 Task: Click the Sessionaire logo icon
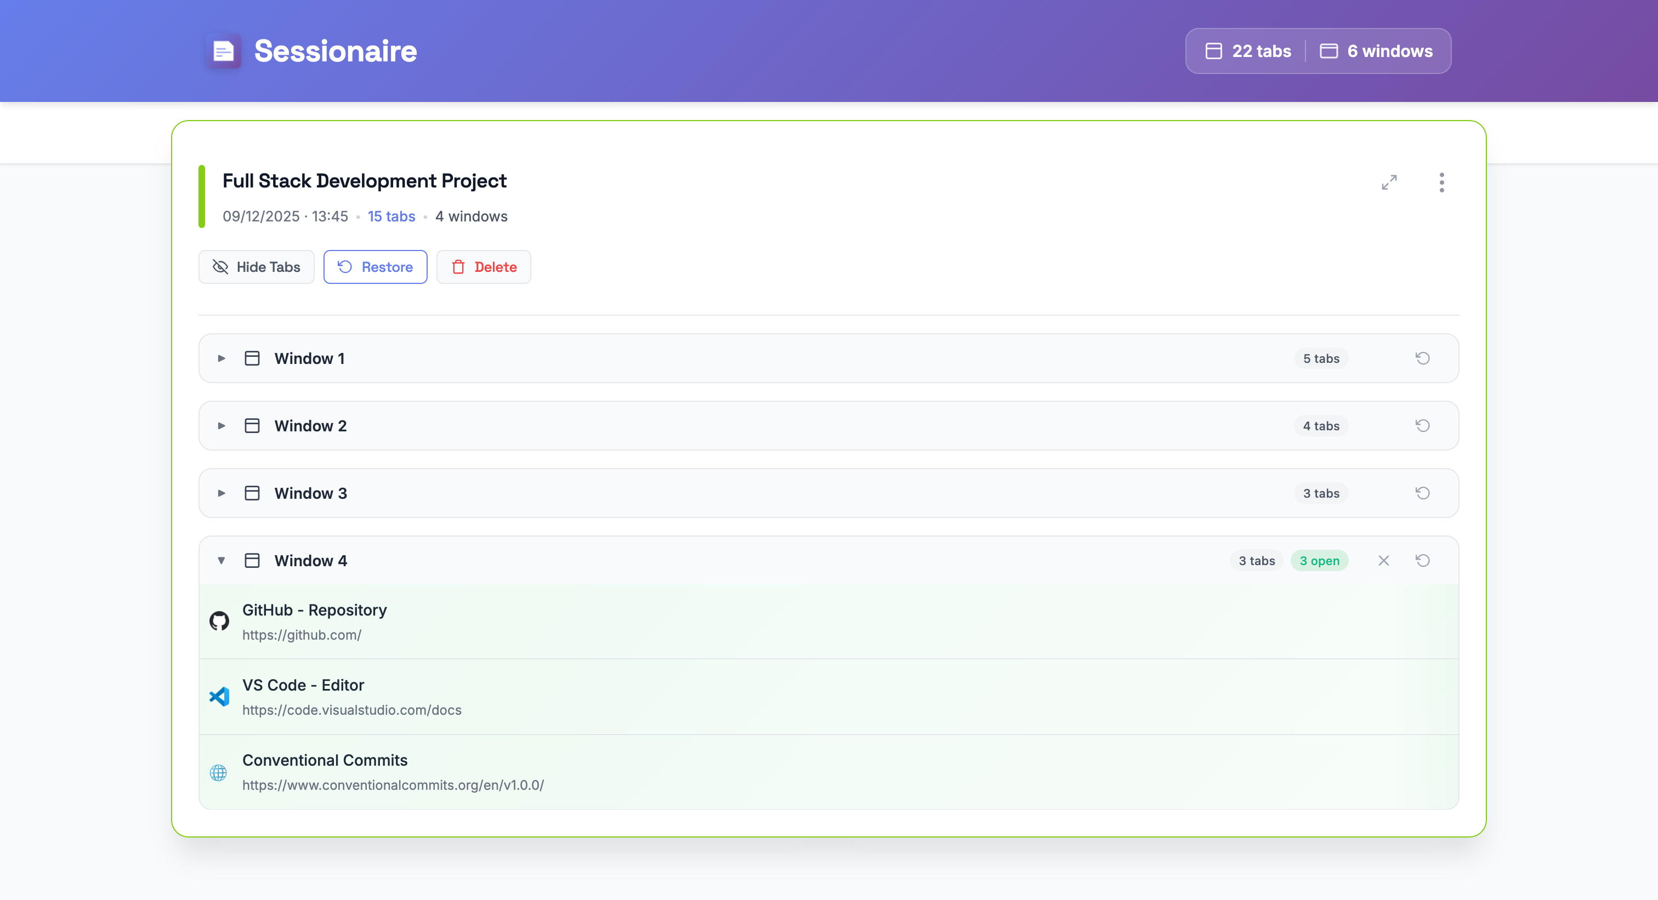[x=223, y=51]
